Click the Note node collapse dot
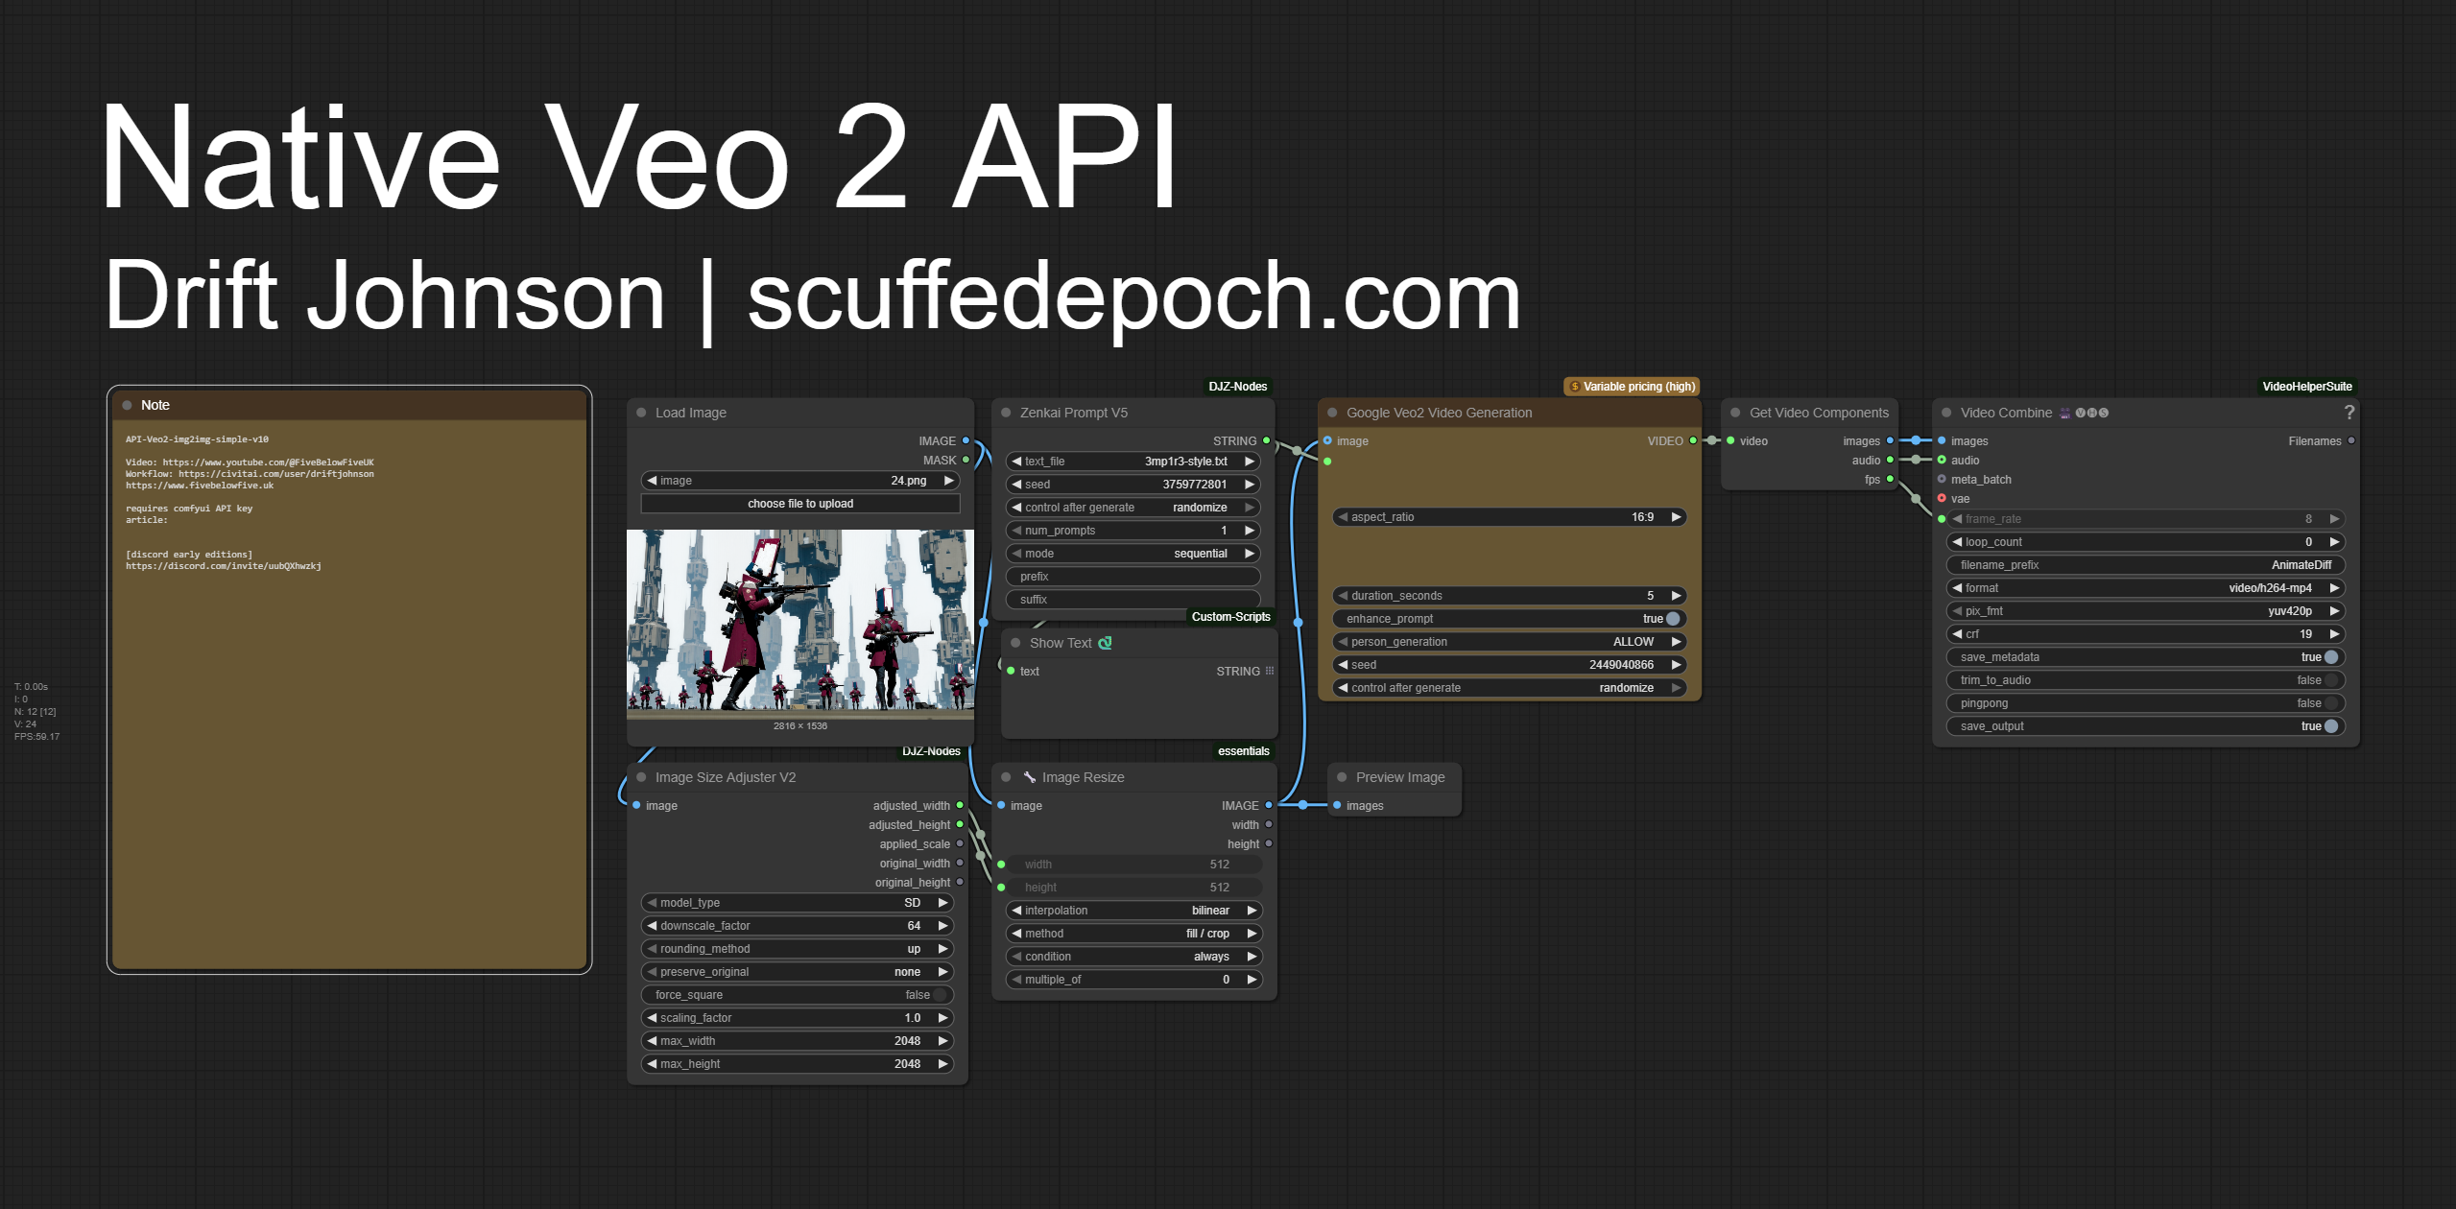The image size is (2456, 1209). pyautogui.click(x=127, y=405)
